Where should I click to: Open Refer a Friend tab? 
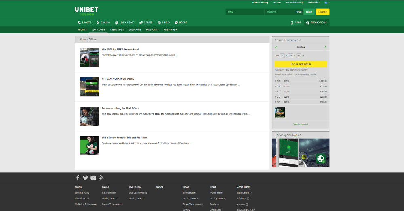coord(170,29)
